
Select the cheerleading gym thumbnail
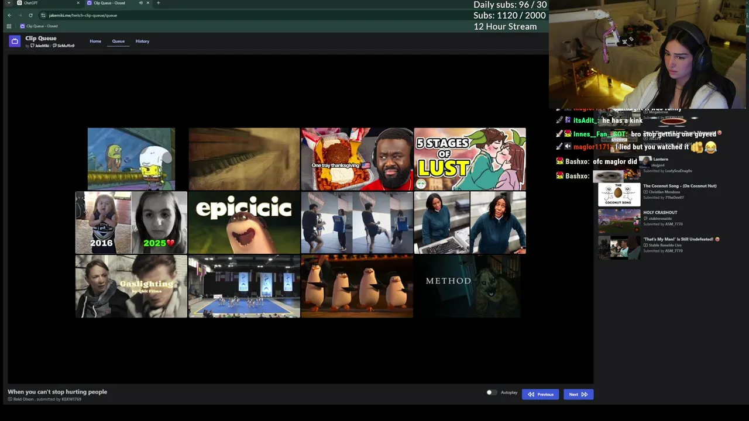point(244,287)
